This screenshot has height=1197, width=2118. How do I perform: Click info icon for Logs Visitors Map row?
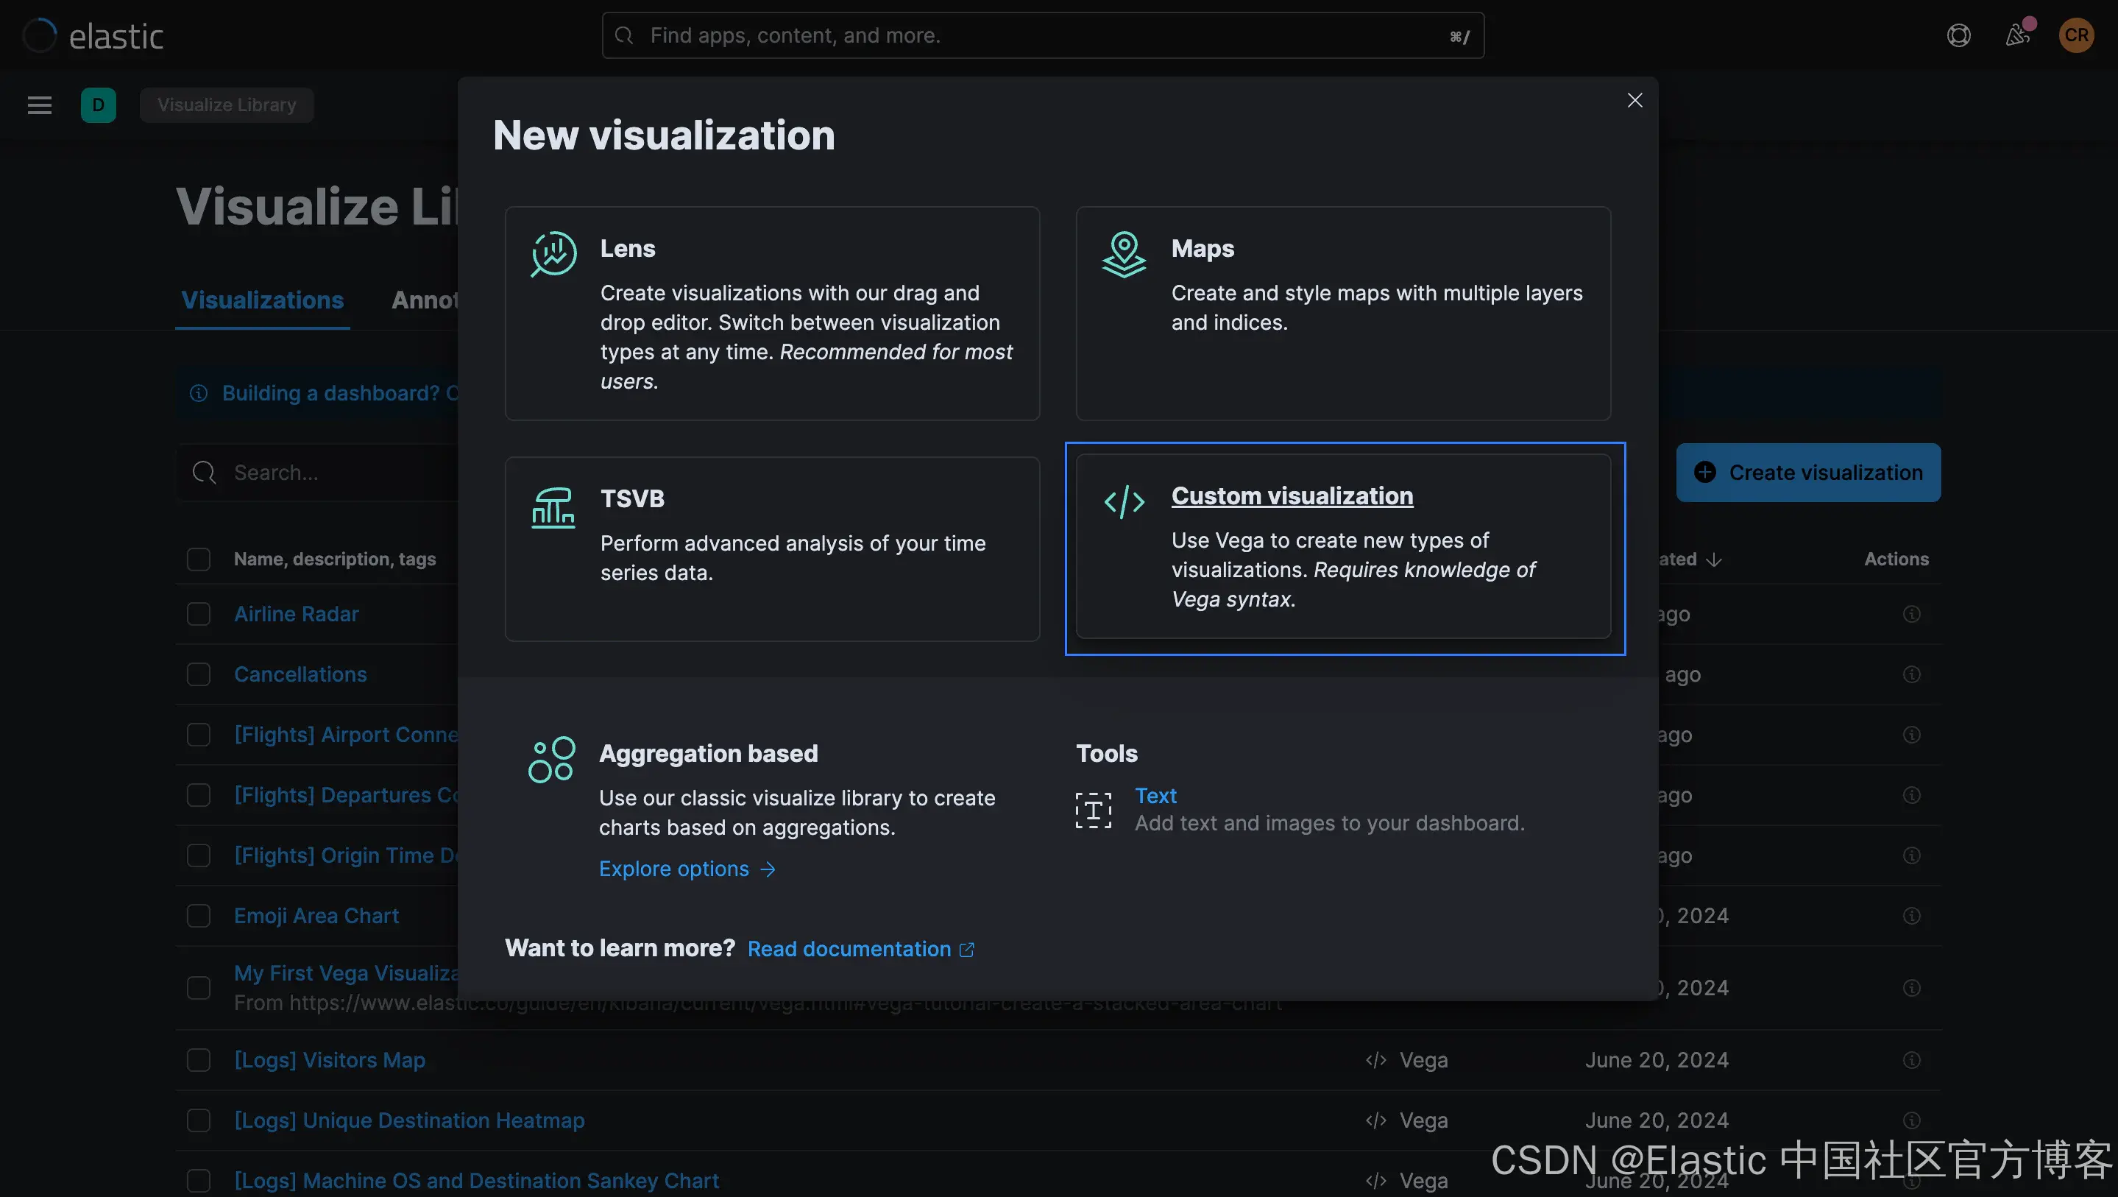pyautogui.click(x=1912, y=1059)
